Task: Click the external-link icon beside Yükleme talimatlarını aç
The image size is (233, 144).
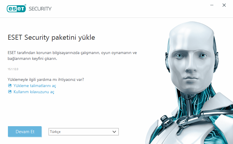Action: (x=10, y=86)
